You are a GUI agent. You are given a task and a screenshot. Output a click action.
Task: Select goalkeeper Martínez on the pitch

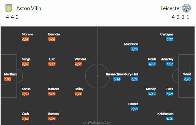coord(10,74)
